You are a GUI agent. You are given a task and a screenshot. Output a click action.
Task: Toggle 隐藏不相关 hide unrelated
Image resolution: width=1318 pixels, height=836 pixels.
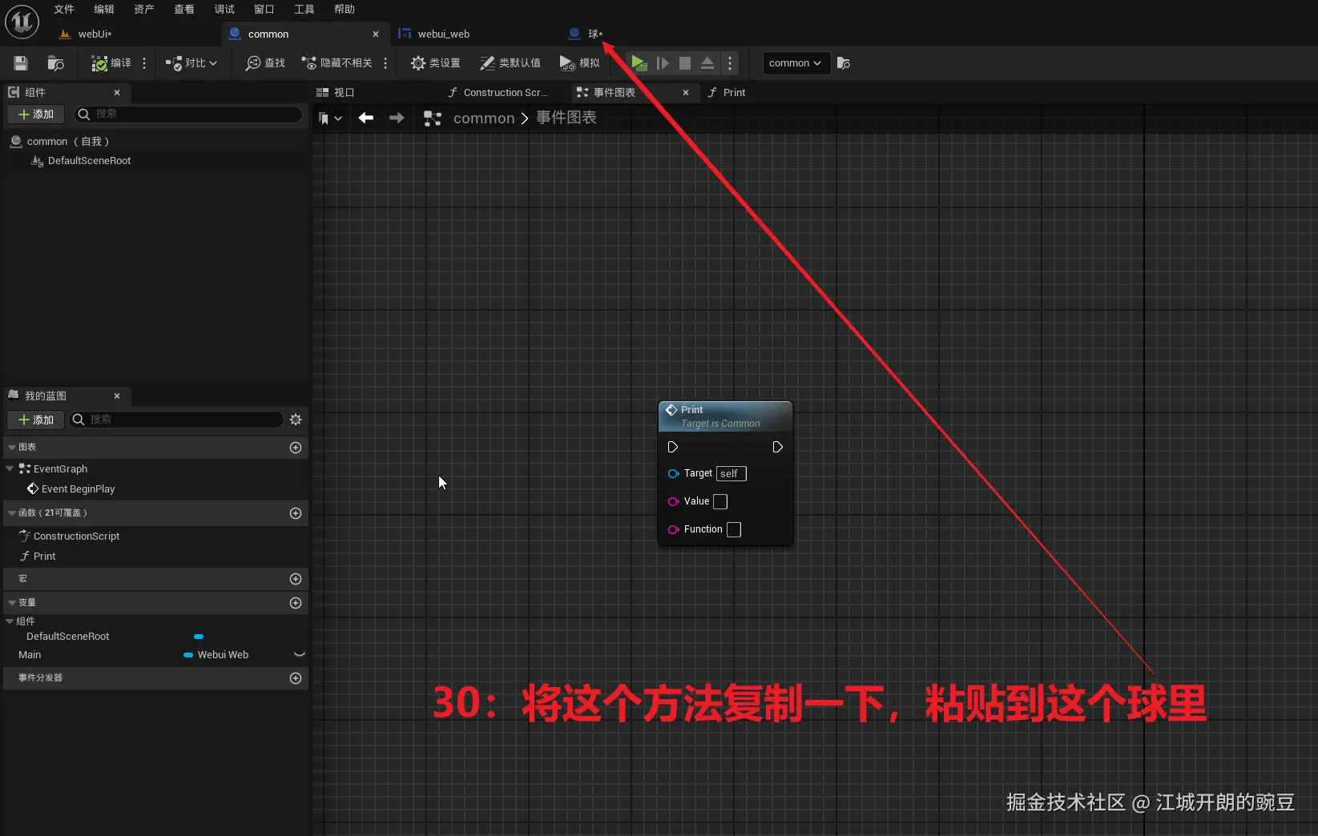tap(337, 63)
